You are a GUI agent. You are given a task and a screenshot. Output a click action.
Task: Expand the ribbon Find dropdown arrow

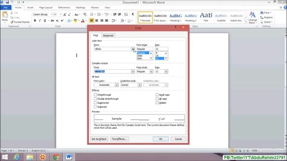pyautogui.click(x=270, y=13)
